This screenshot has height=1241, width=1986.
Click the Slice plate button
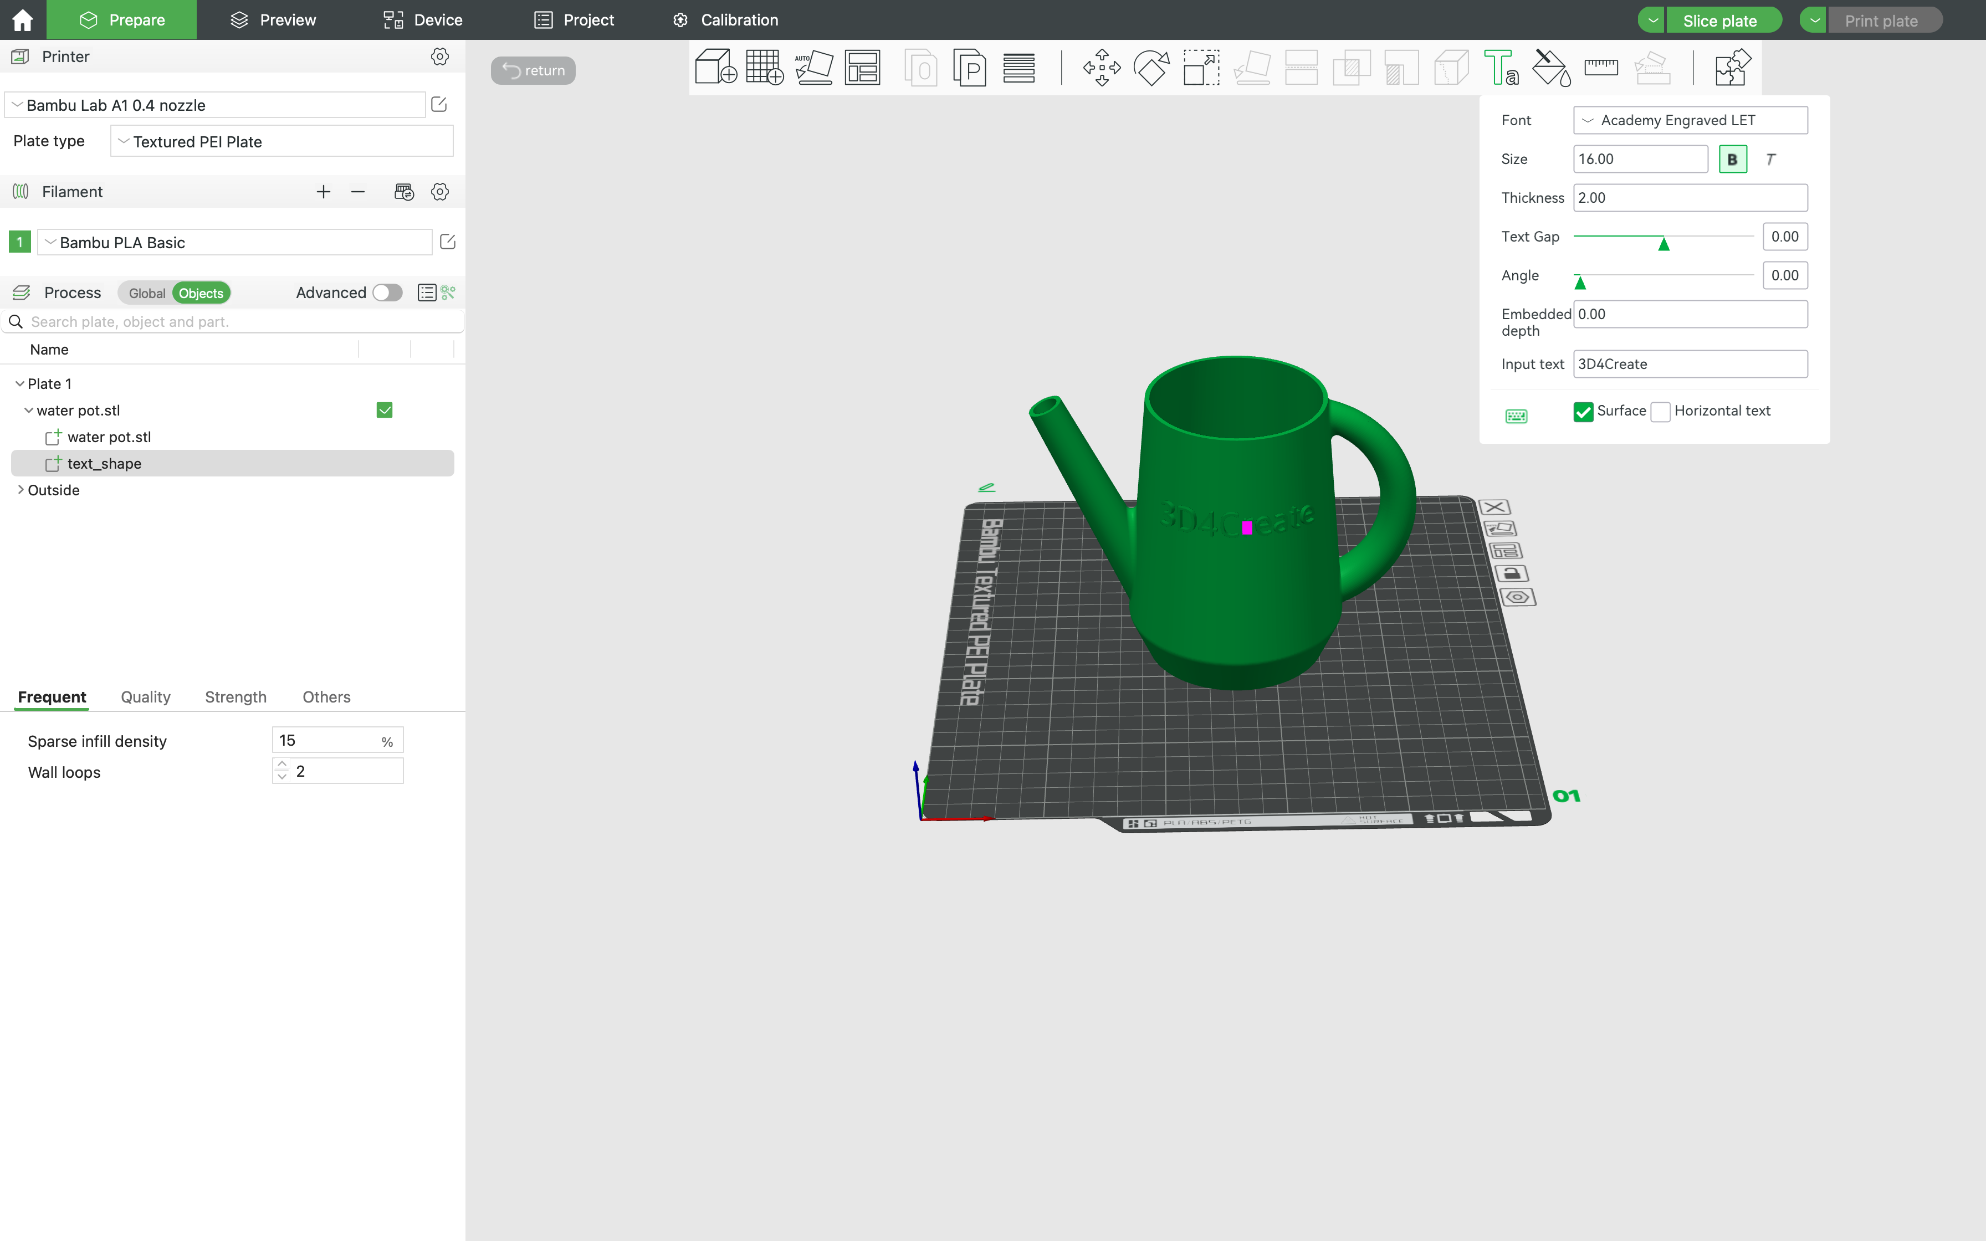[x=1719, y=20]
